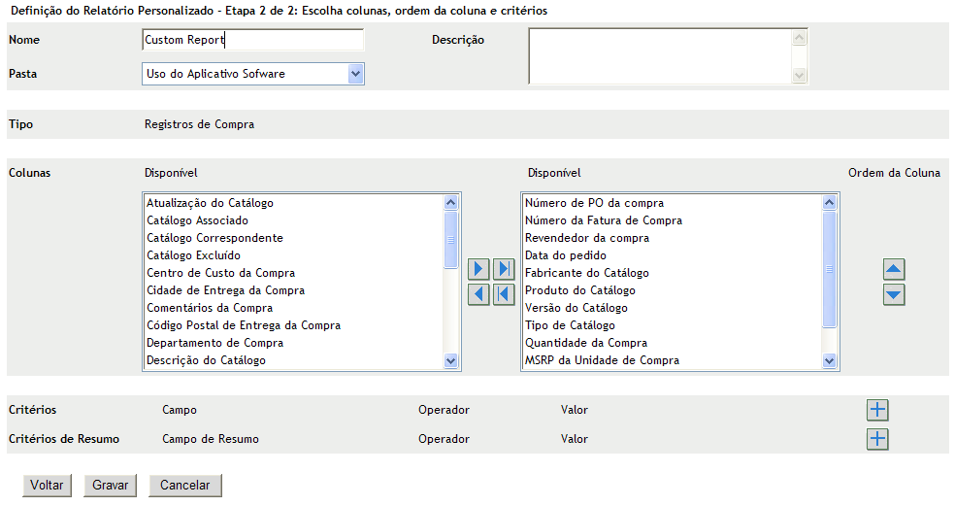The height and width of the screenshot is (506, 955).
Task: Click the Nome text field
Action: pos(252,40)
